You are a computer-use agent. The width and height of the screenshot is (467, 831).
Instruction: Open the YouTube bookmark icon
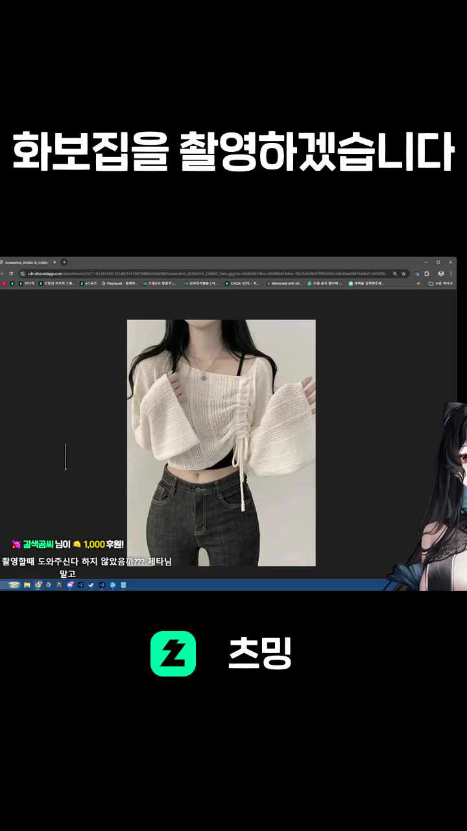[x=4, y=283]
